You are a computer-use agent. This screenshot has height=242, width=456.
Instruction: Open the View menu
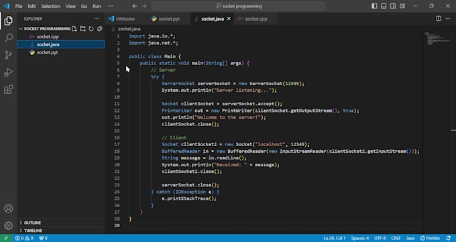point(70,6)
